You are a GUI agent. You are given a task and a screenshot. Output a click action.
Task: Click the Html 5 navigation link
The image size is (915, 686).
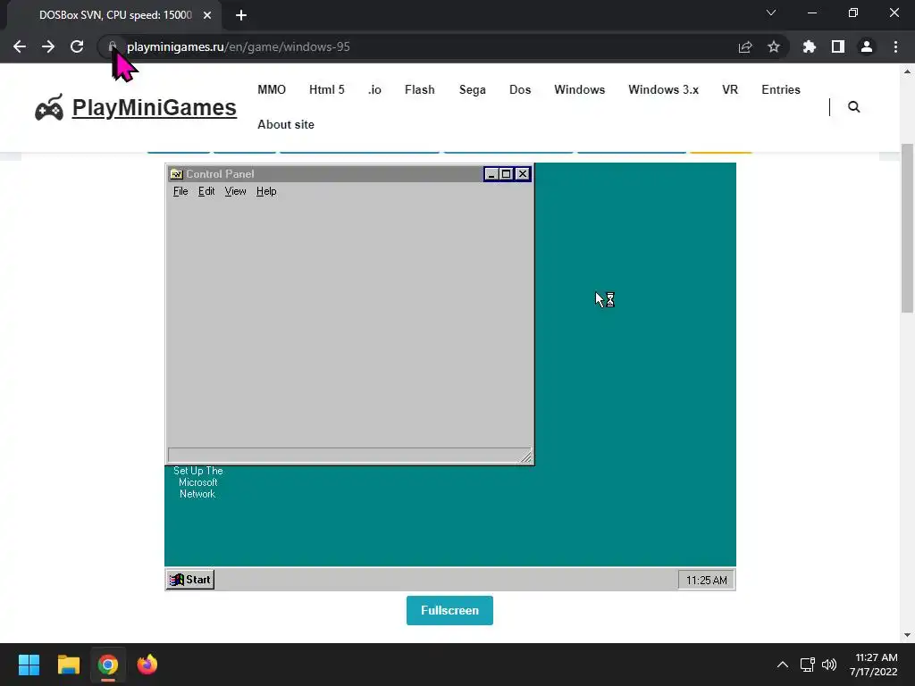pyautogui.click(x=327, y=90)
